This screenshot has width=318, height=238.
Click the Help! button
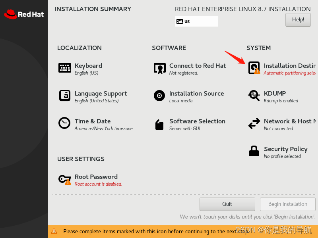point(298,20)
